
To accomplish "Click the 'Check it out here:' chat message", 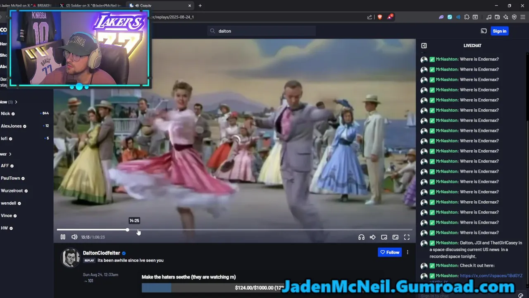I will pos(477,266).
